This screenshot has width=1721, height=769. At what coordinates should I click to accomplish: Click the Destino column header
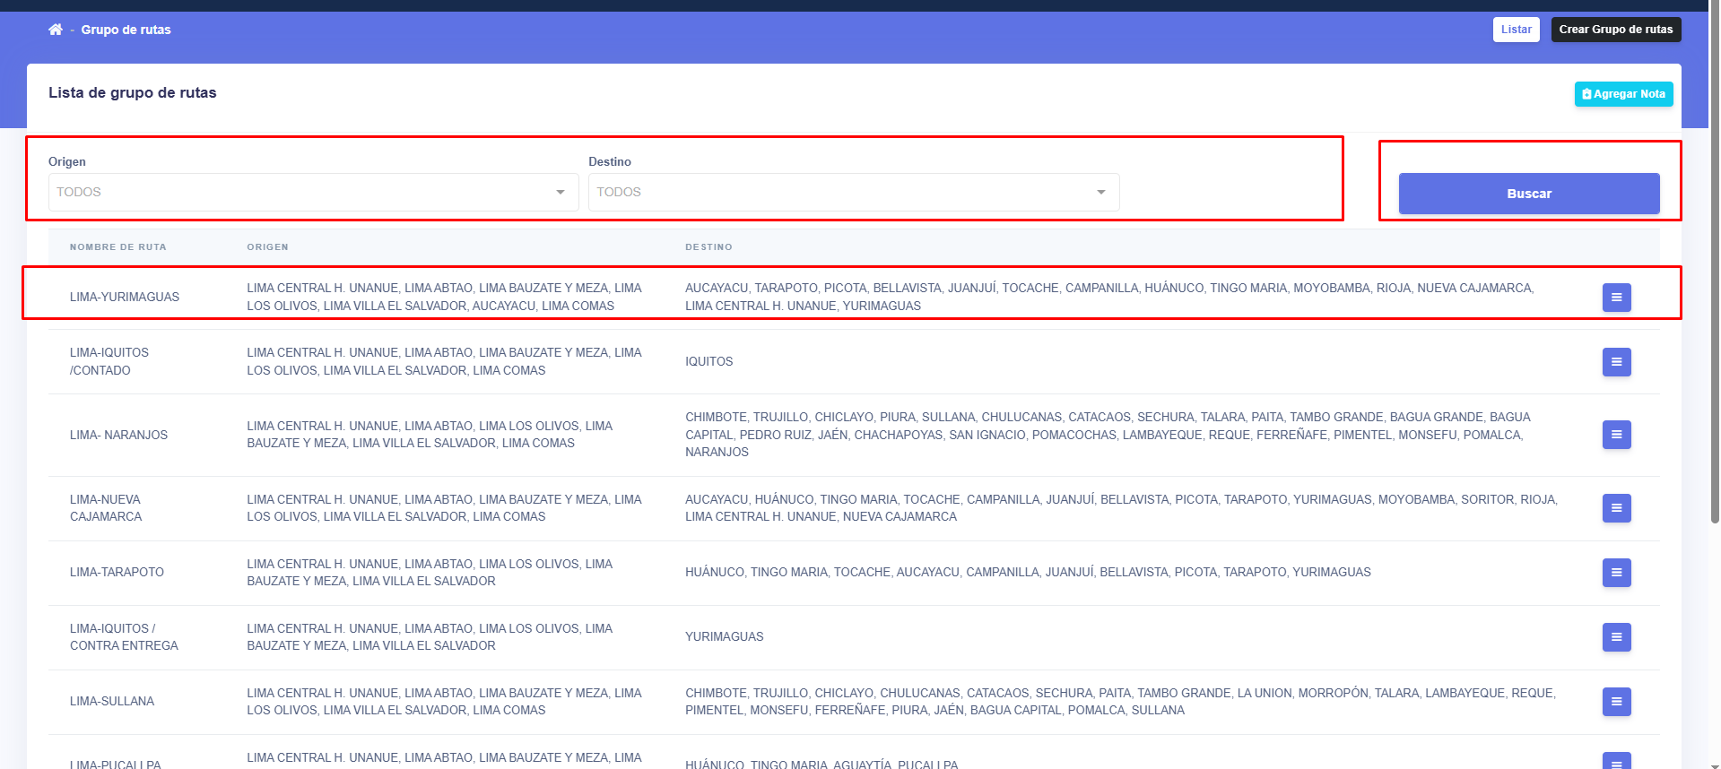(708, 247)
